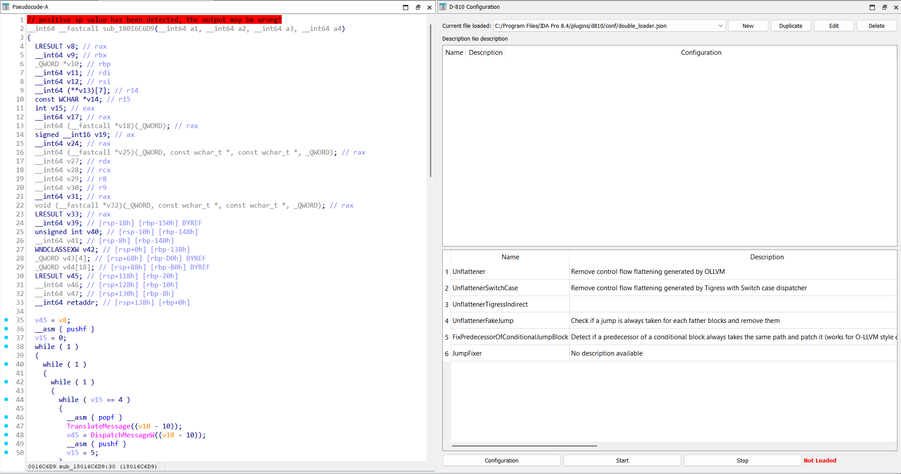901x474 pixels.
Task: Toggle breakpoint dot at line 38
Action: 6,346
